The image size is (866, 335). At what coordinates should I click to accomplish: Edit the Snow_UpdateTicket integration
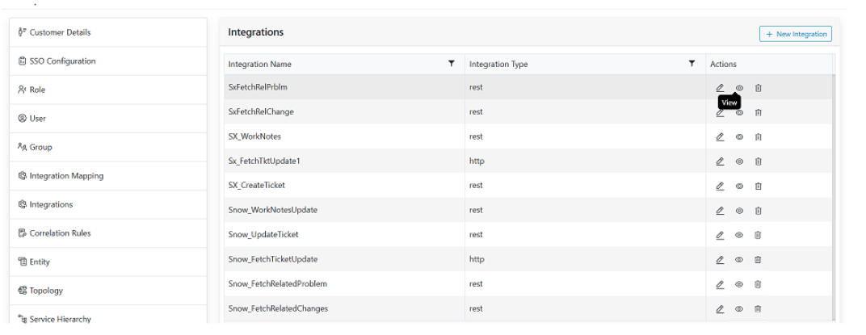tap(720, 235)
